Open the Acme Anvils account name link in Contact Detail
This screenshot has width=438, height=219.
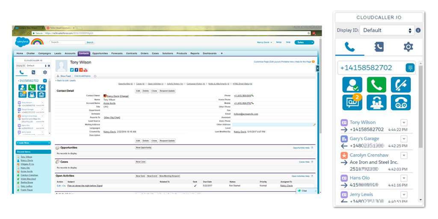[x=109, y=103]
